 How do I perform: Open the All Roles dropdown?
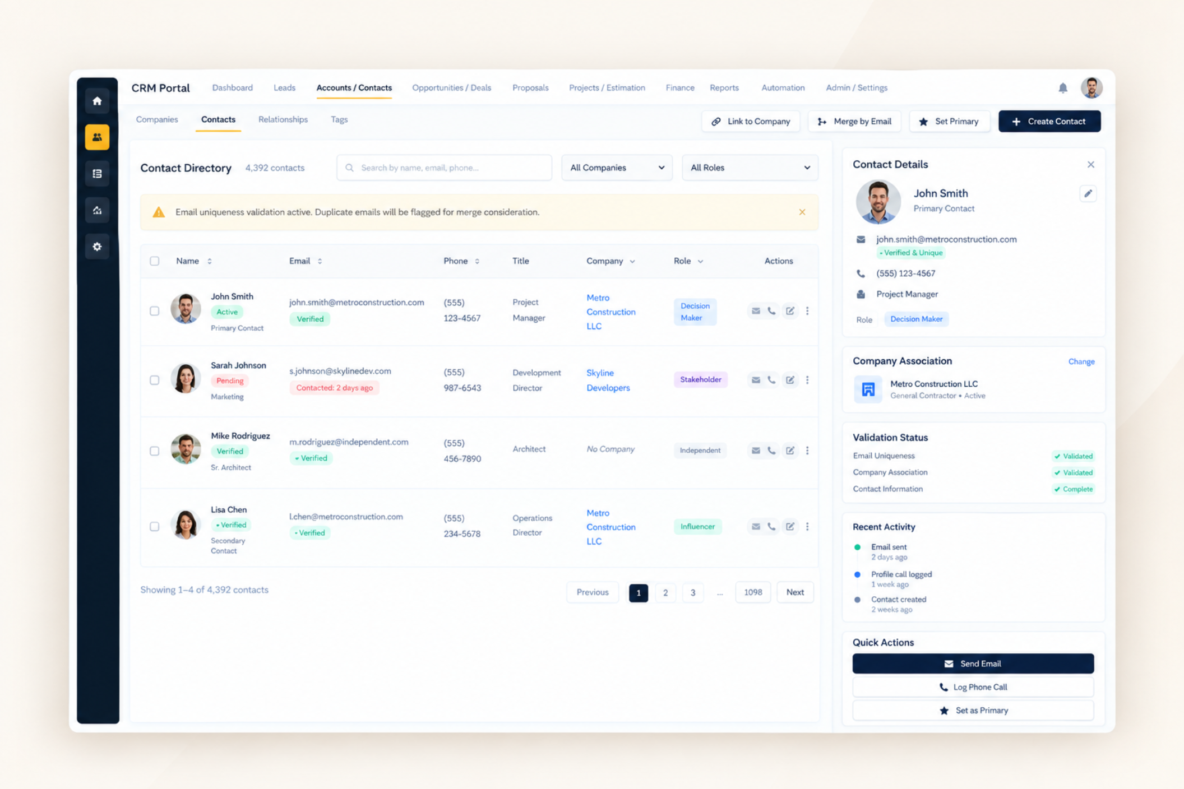click(750, 168)
